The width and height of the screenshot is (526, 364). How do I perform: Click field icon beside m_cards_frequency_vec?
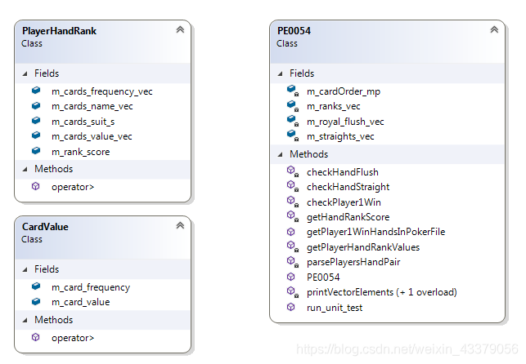[36, 91]
